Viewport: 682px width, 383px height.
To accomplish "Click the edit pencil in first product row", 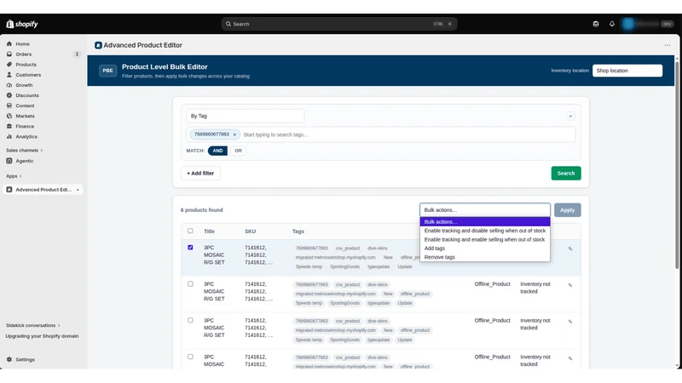I will pos(570,249).
